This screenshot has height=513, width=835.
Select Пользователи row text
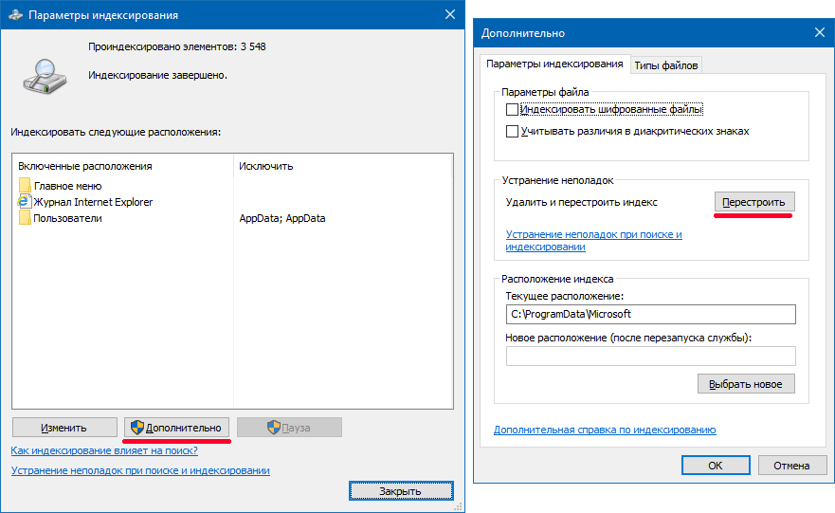tap(67, 218)
